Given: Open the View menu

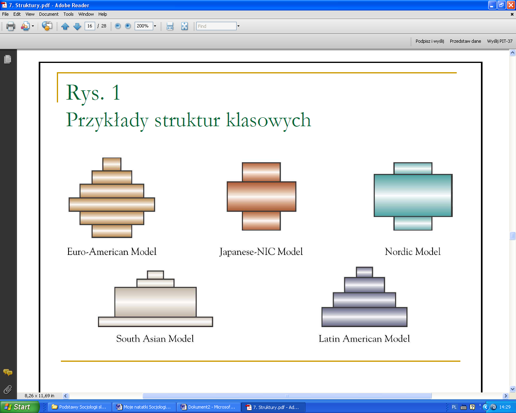Looking at the screenshot, I should (x=30, y=14).
